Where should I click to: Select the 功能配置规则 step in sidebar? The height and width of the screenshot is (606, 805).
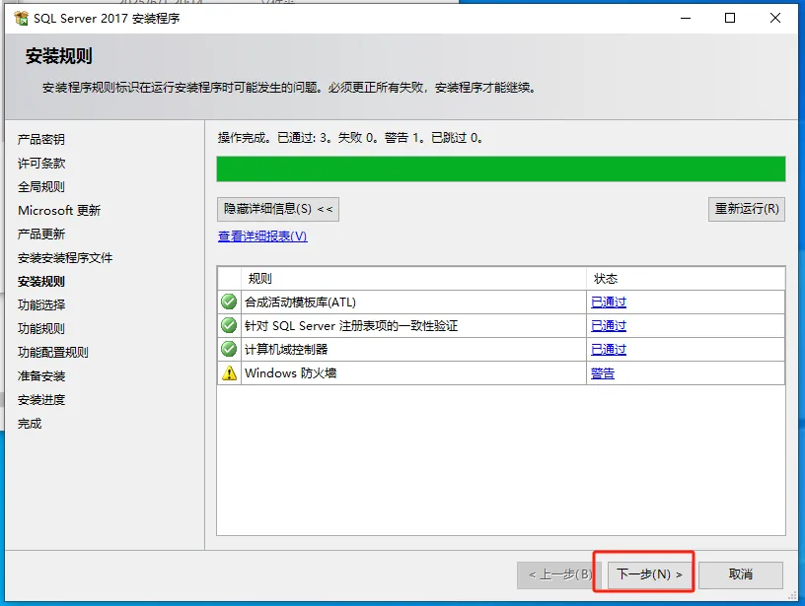[x=53, y=352]
